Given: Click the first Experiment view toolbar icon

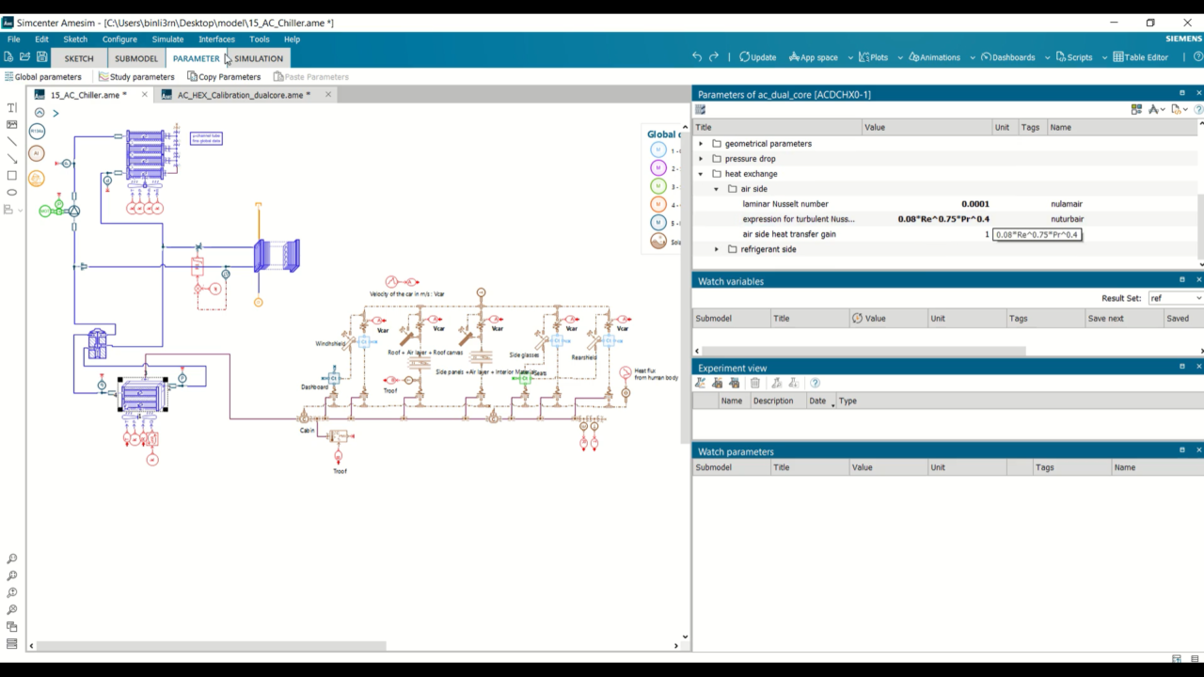Looking at the screenshot, I should (700, 384).
